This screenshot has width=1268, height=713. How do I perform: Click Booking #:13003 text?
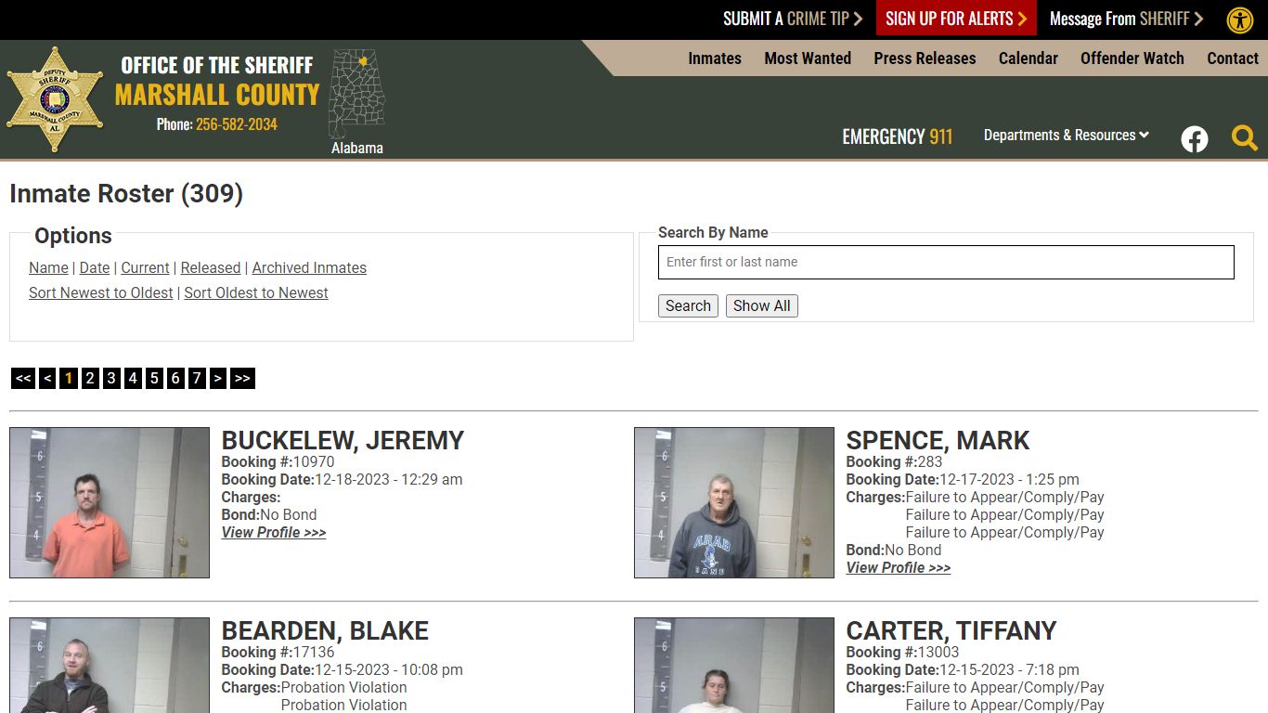tap(903, 652)
